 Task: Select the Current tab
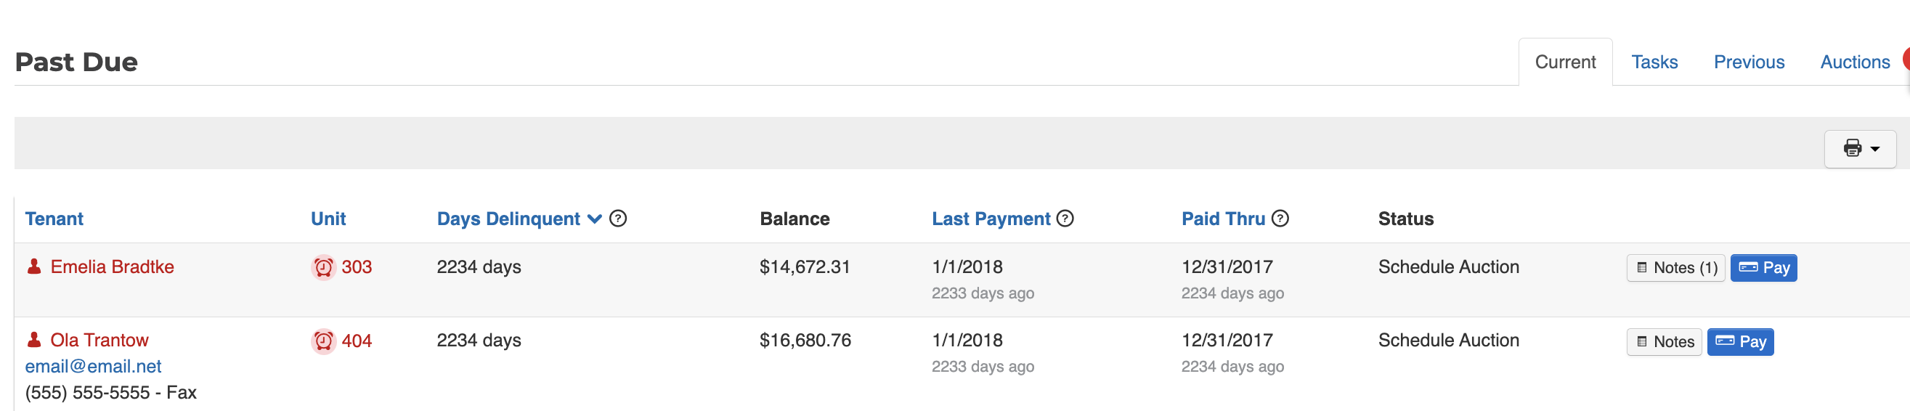[x=1564, y=62]
